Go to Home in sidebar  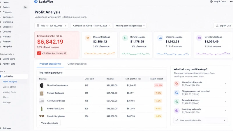click(x=6, y=2)
